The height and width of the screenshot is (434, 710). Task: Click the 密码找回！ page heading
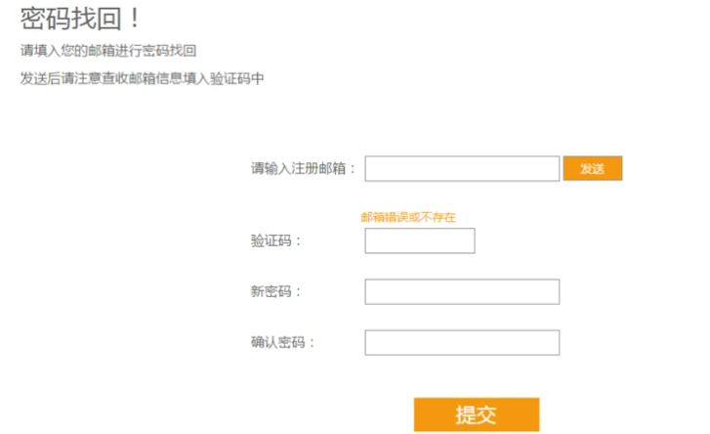(x=81, y=19)
